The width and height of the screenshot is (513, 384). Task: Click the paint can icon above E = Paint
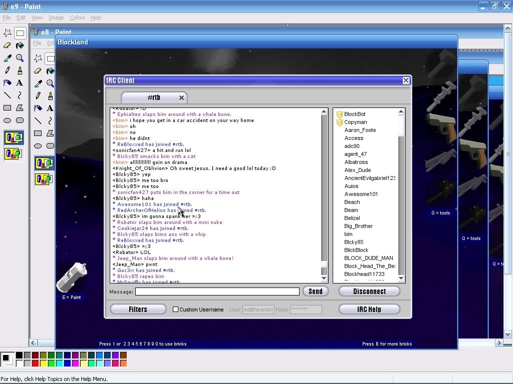coord(72,277)
